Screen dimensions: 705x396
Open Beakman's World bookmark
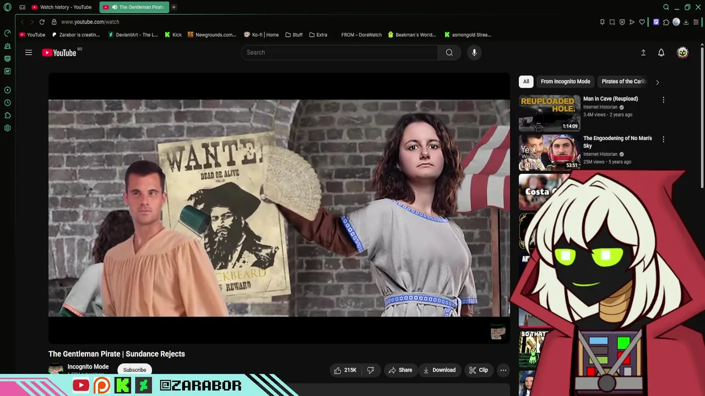point(412,35)
